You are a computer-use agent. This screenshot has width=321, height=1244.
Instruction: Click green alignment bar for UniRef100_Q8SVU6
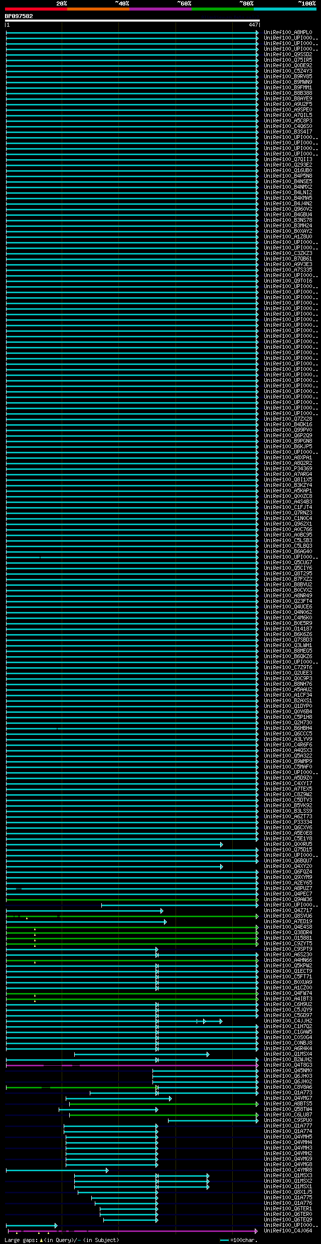[x=132, y=916]
